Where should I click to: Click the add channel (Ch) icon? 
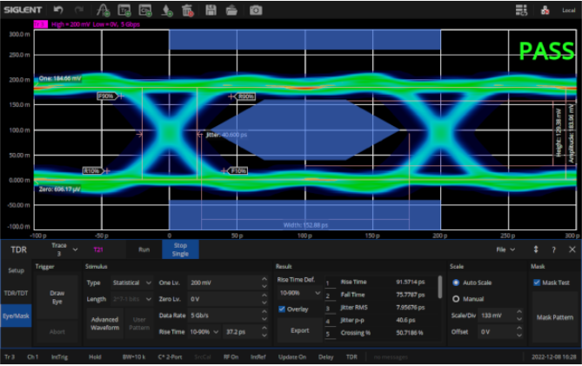145,10
